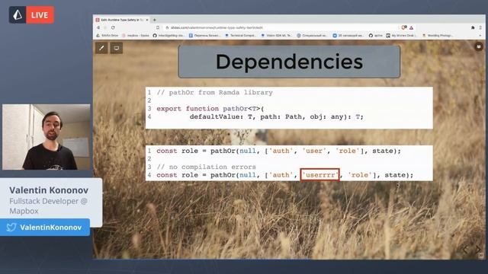Viewport: 488px width, 274px height.
Task: Click the LIVE badge
Action: pos(40,15)
